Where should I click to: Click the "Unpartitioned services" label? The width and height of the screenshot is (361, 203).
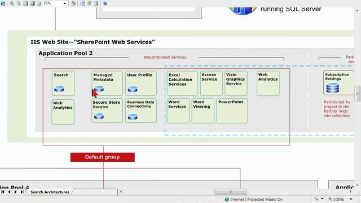point(165,57)
